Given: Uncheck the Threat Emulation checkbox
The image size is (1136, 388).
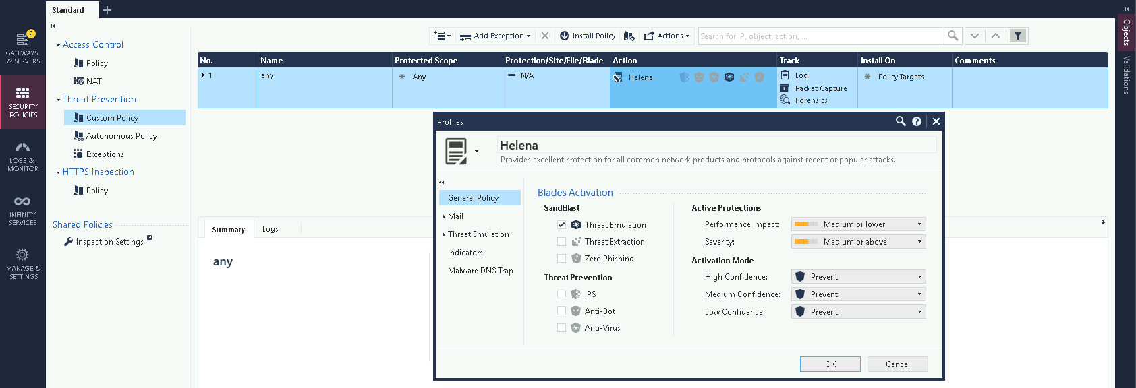Looking at the screenshot, I should [x=561, y=225].
